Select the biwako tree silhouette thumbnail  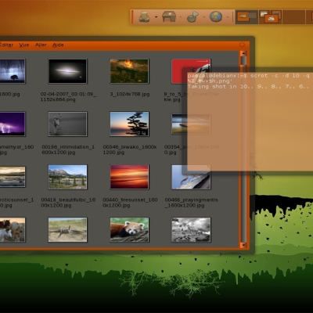(x=129, y=124)
